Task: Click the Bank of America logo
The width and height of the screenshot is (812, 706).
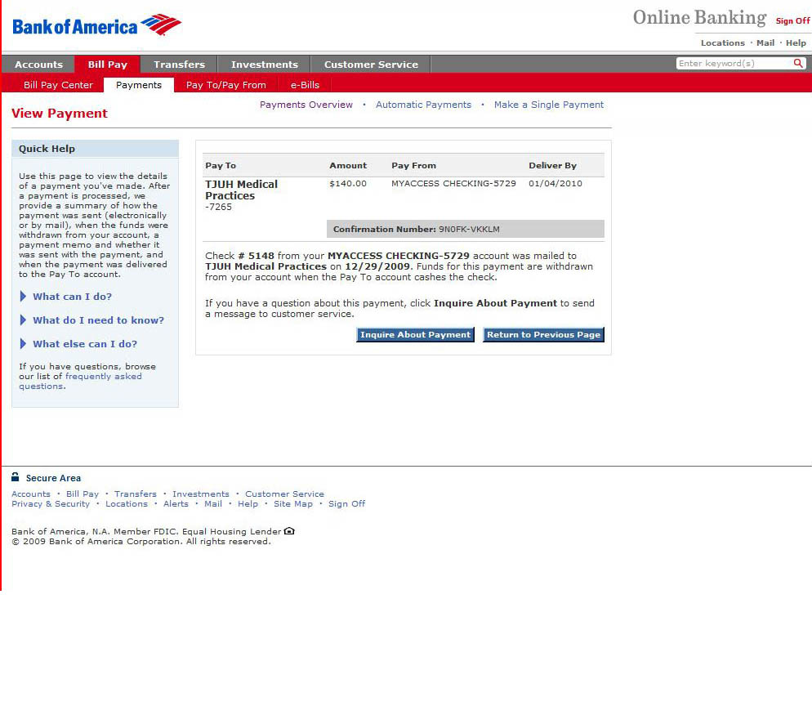Action: coord(96,26)
